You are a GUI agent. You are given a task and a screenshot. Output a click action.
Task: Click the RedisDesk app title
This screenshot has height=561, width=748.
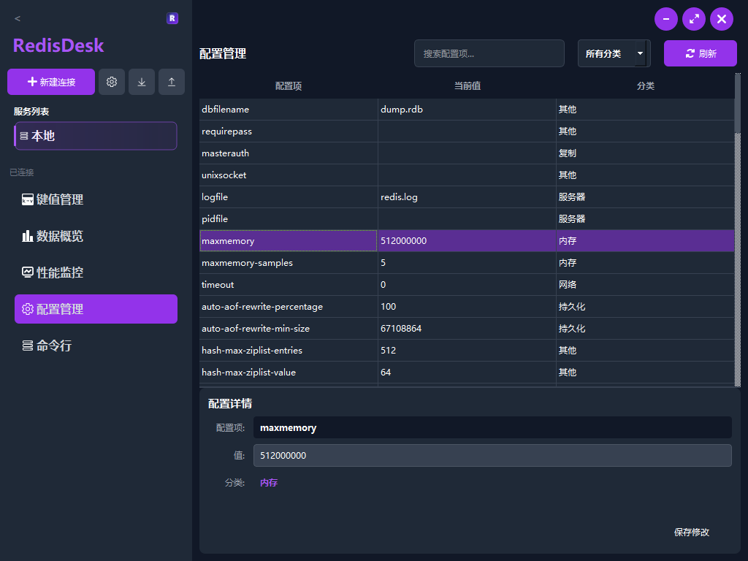point(58,45)
